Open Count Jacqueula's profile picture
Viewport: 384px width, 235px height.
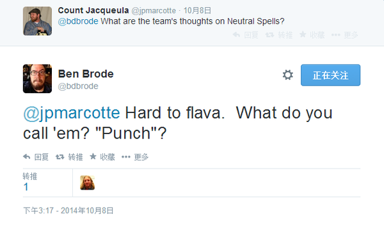(x=37, y=21)
